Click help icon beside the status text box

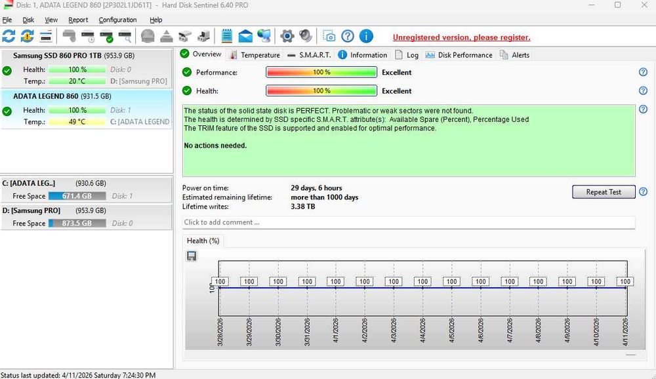pyautogui.click(x=643, y=110)
